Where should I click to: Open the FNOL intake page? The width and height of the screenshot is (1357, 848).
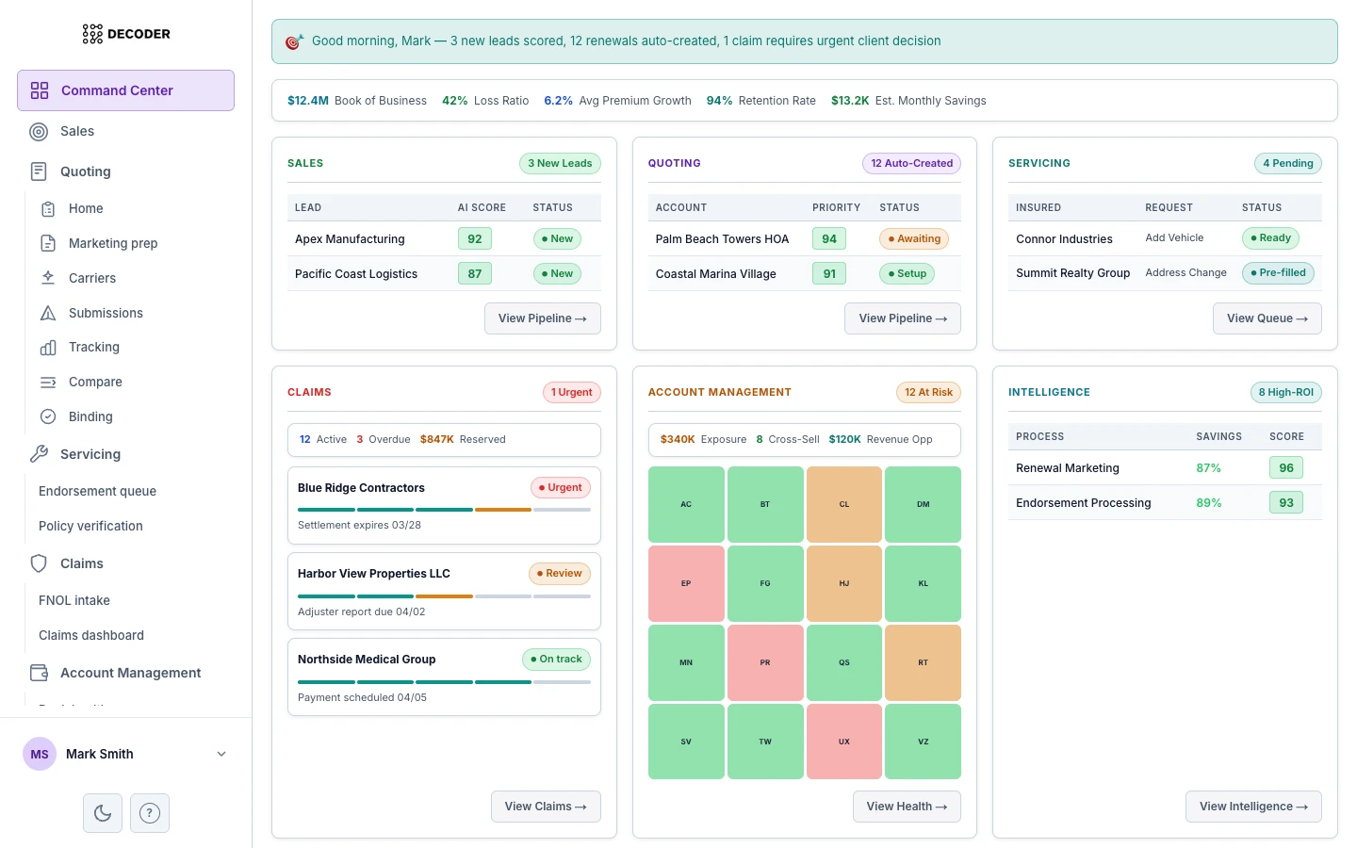(74, 600)
